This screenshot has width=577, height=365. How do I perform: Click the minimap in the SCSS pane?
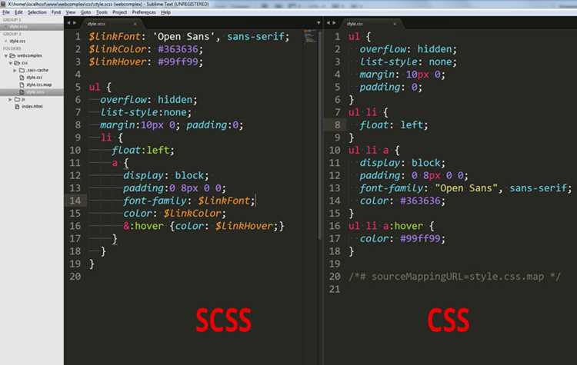(x=310, y=36)
